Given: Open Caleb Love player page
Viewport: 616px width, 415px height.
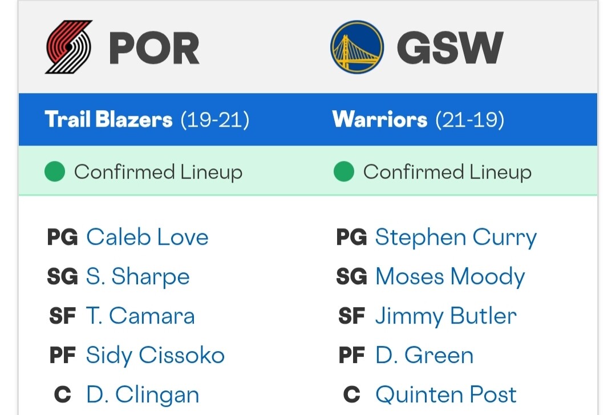Looking at the screenshot, I should pos(147,237).
